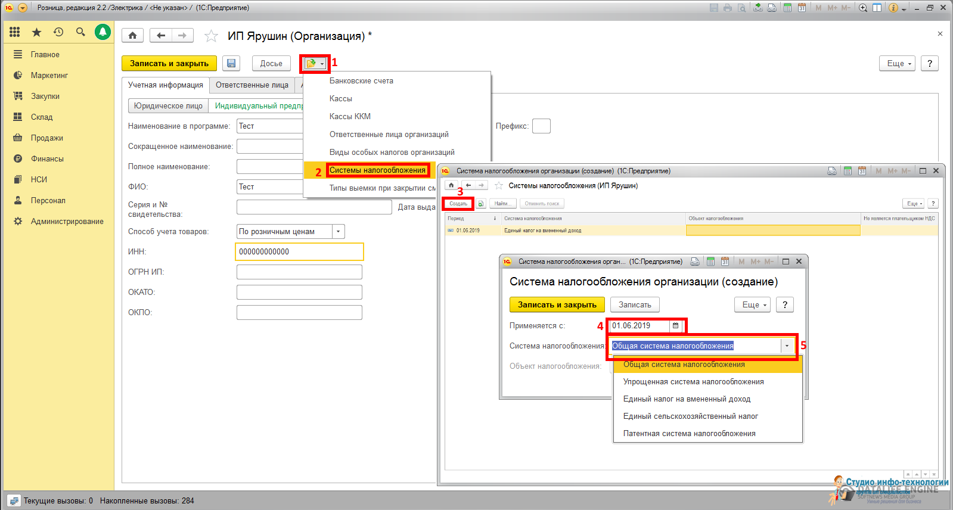Click into the ИНН input field
Viewport: 953px width, 510px height.
[299, 252]
